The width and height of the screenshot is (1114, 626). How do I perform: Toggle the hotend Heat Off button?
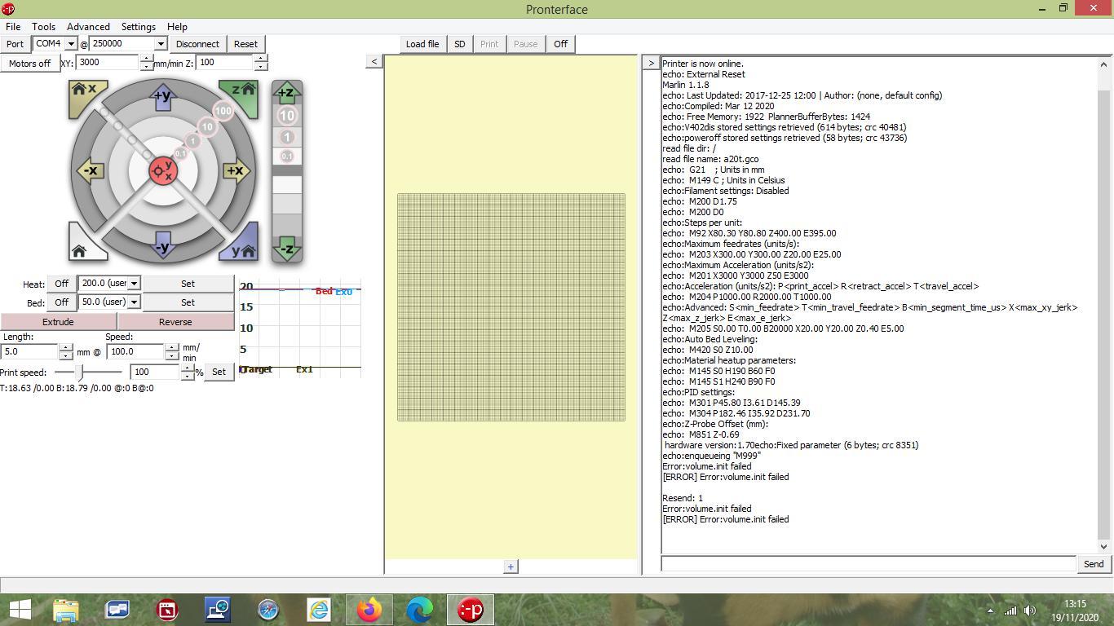click(x=61, y=284)
